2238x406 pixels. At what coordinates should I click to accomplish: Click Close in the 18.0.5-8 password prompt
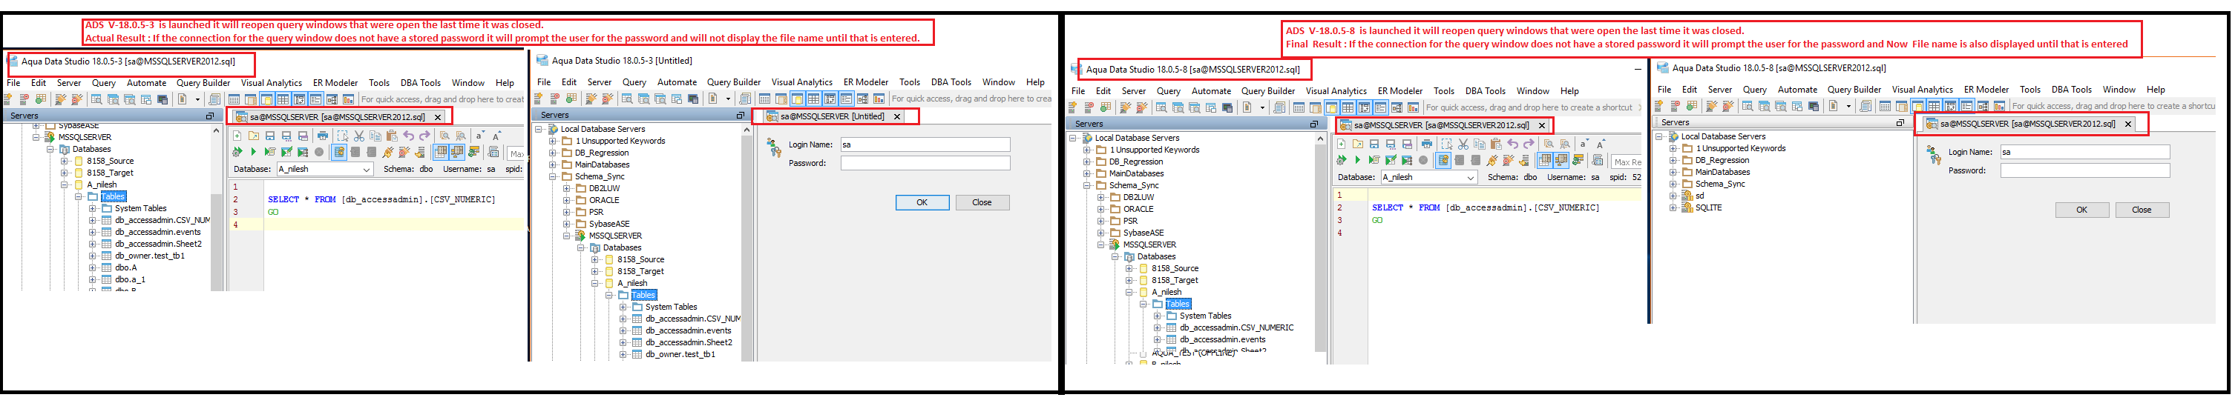point(2142,210)
